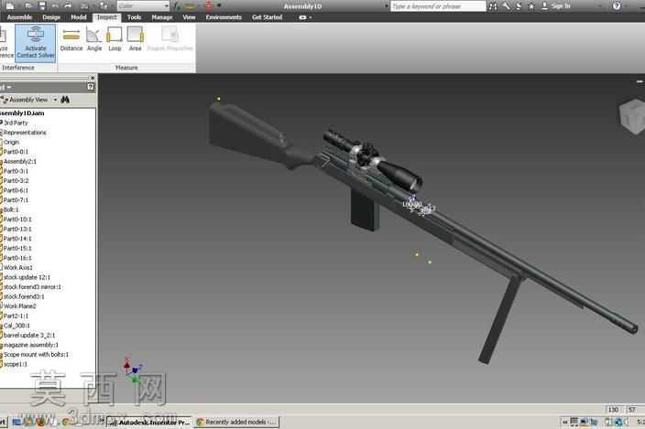Viewport: 645px width, 429px height.
Task: Click the keyword search input field
Action: click(438, 6)
